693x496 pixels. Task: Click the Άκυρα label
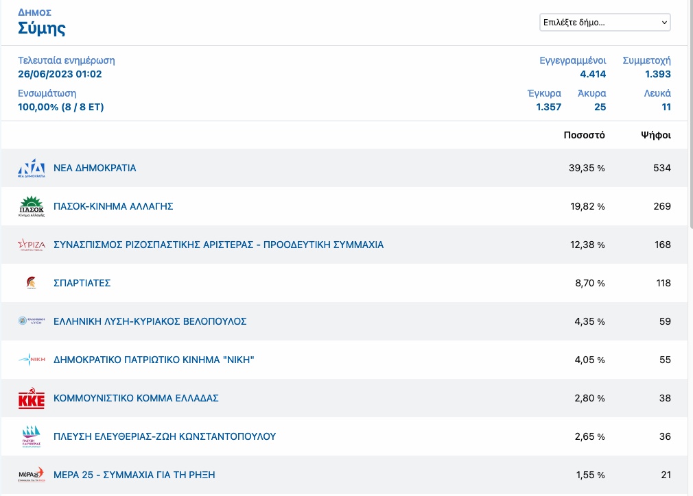coord(591,94)
